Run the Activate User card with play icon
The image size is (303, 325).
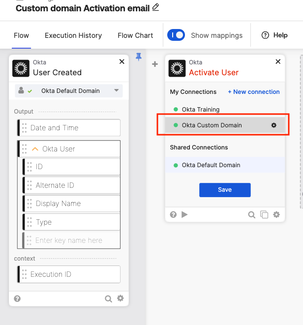(184, 214)
